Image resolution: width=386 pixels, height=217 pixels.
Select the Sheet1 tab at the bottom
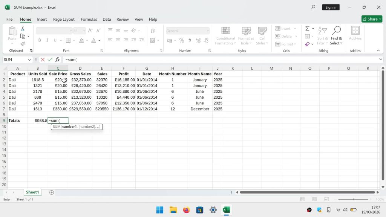click(x=32, y=192)
